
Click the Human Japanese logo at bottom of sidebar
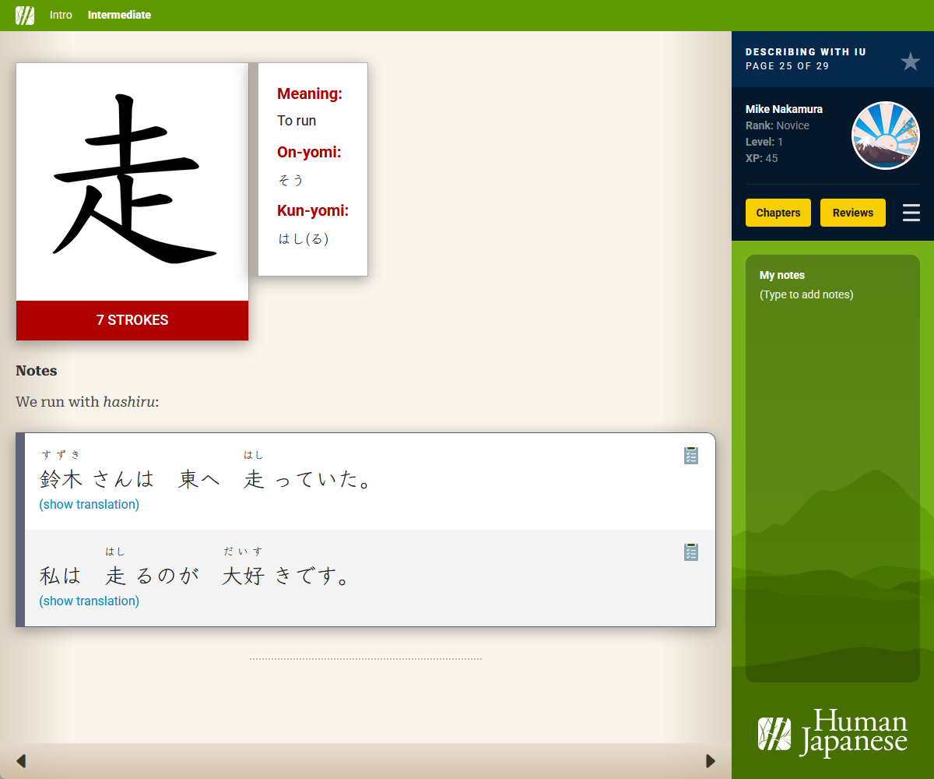832,731
